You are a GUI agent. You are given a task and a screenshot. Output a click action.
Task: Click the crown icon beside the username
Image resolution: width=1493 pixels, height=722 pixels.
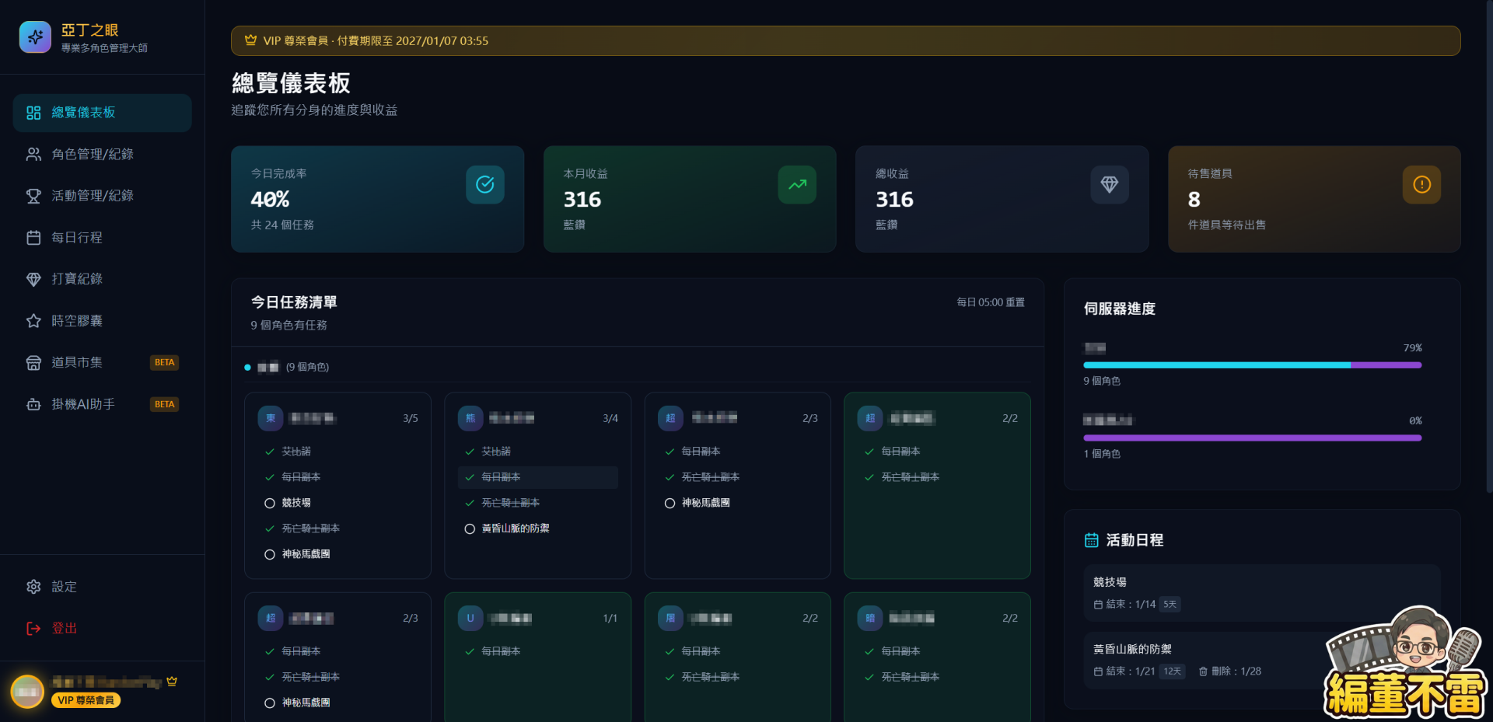[172, 681]
